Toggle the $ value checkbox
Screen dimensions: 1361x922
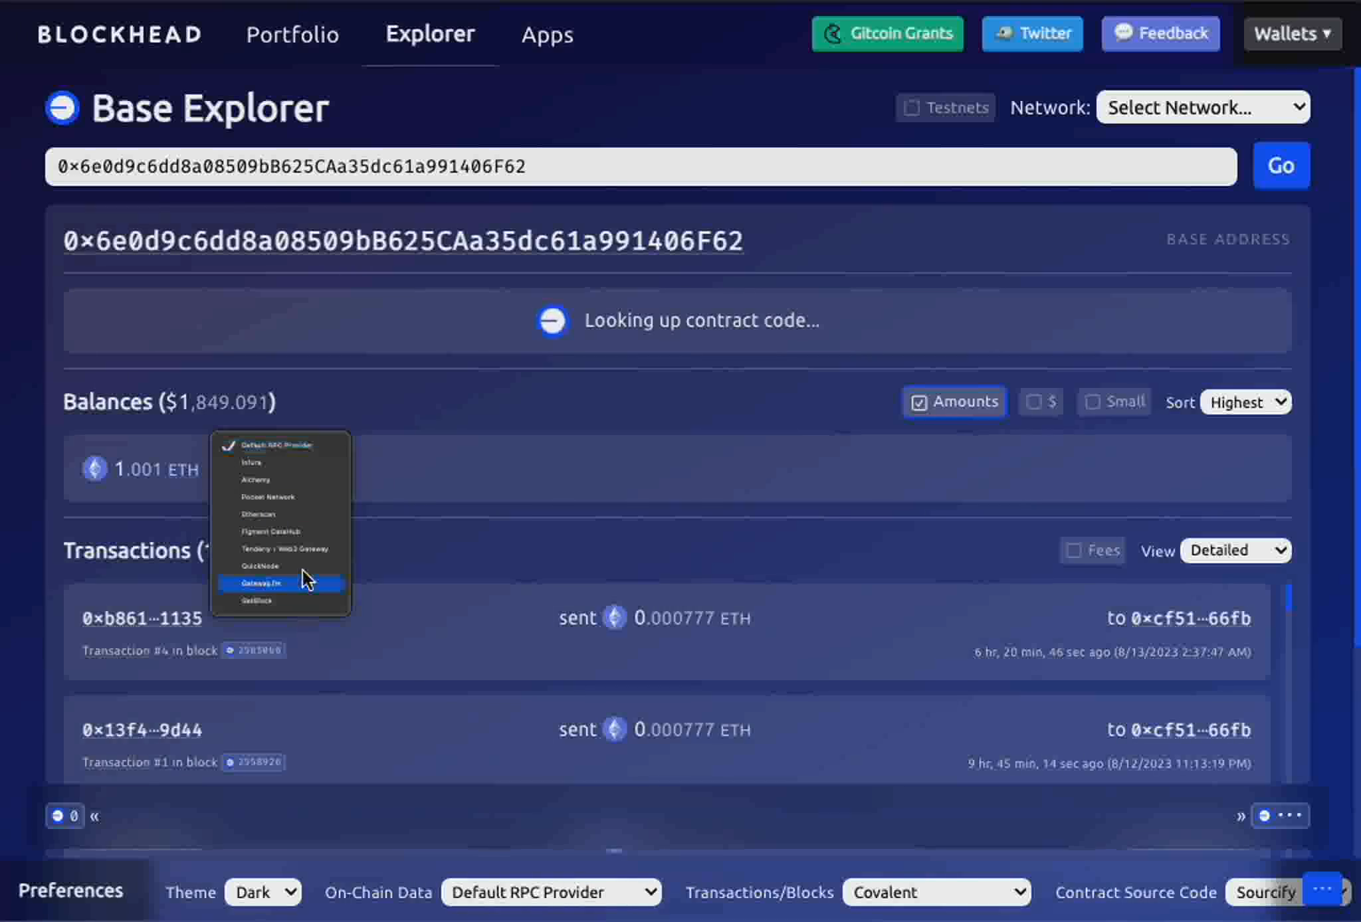click(x=1041, y=402)
